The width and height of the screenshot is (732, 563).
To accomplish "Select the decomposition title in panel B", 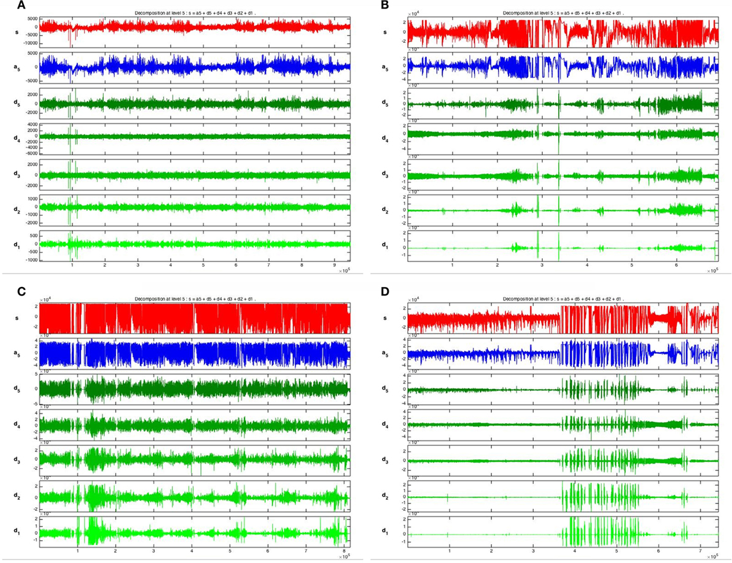I will (x=564, y=13).
